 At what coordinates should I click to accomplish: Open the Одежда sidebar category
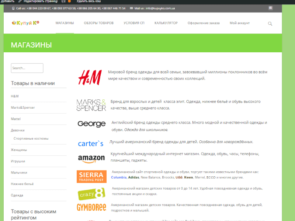tap(17, 195)
